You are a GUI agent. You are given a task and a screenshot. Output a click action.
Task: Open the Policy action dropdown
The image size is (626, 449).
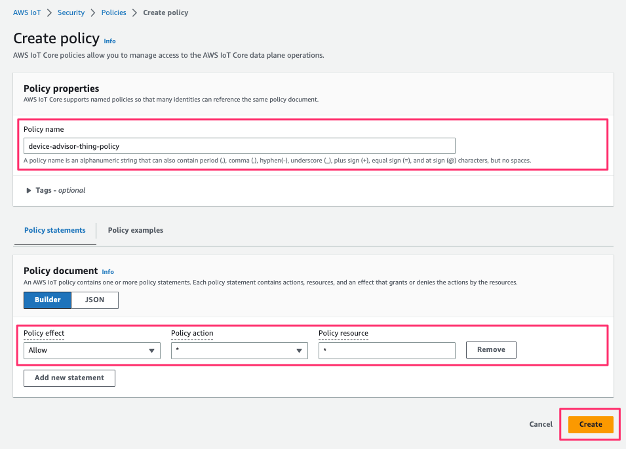click(x=239, y=350)
